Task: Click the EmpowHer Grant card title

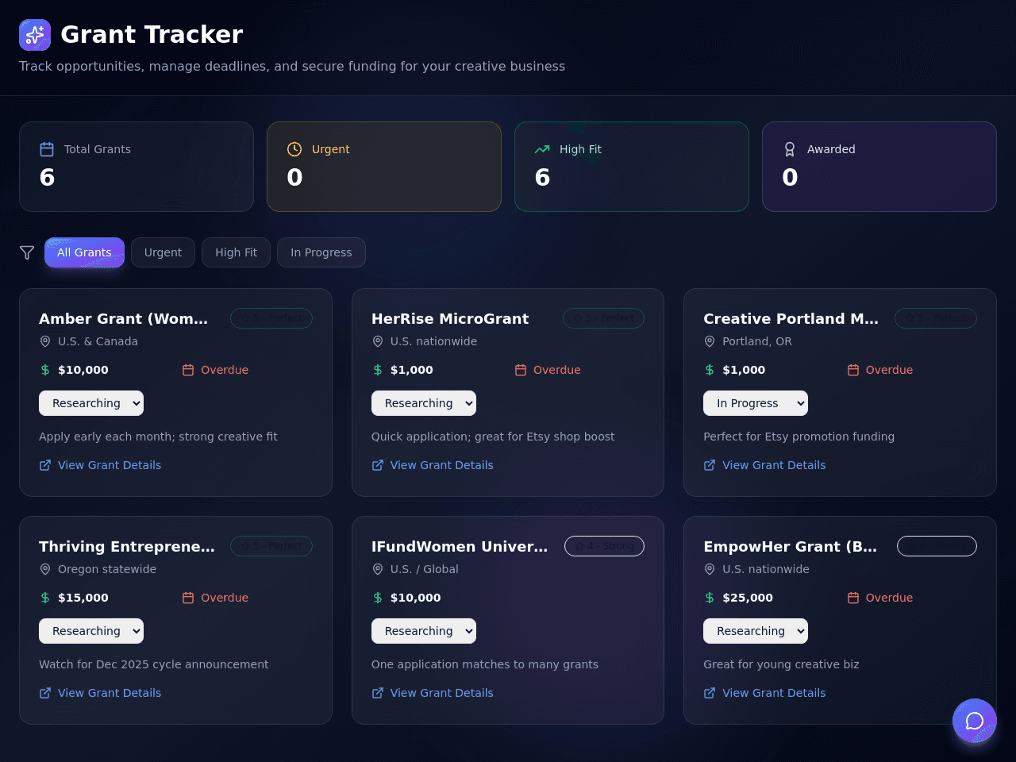Action: tap(791, 546)
